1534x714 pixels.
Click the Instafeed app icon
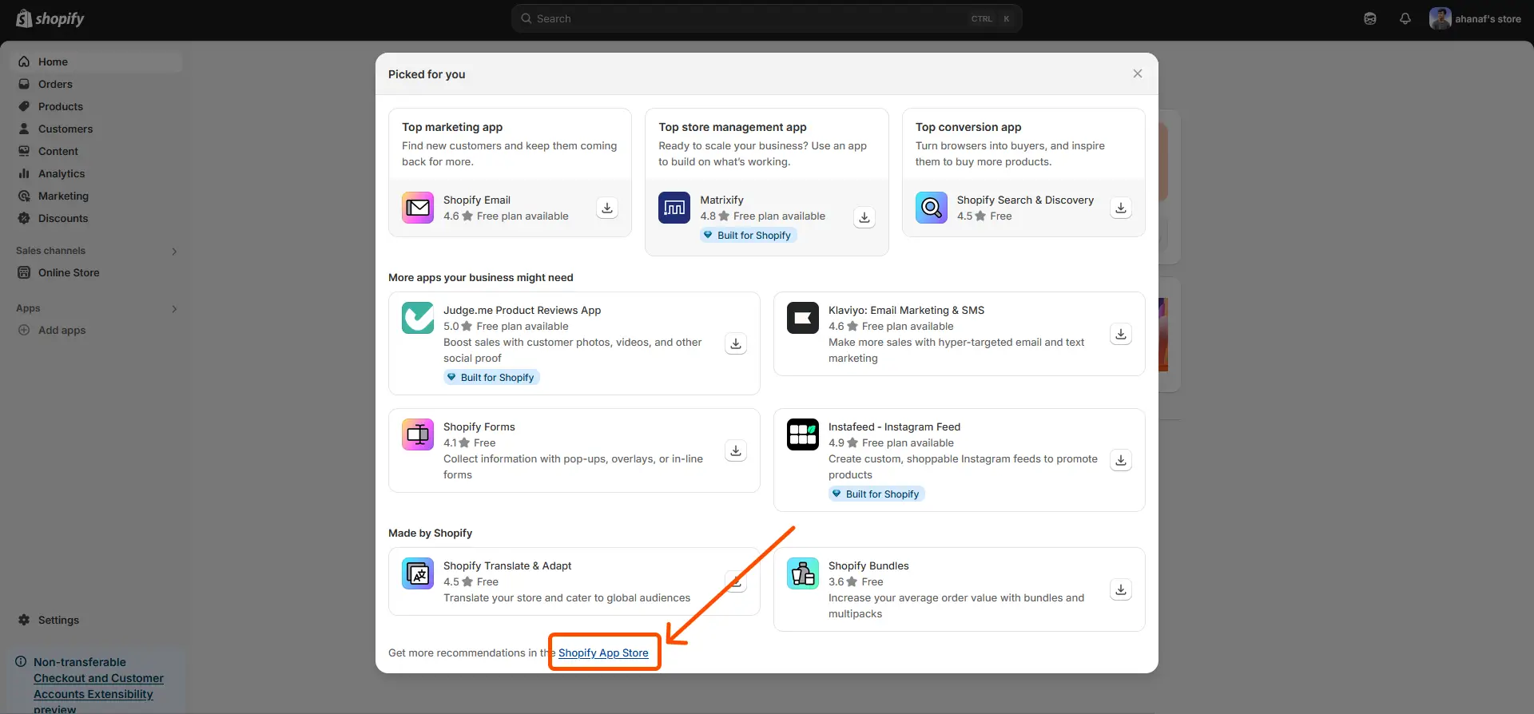803,434
